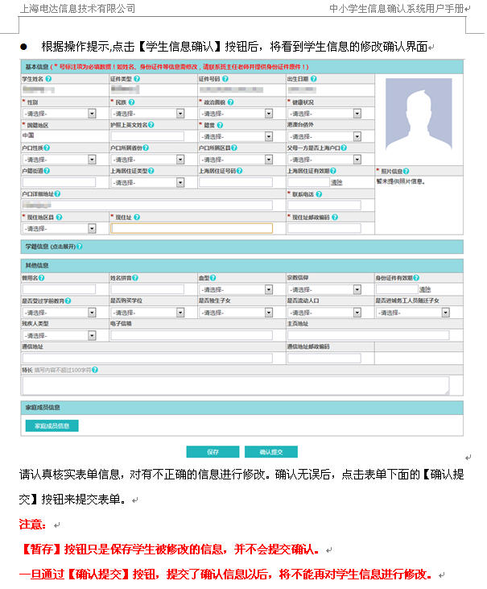487x589 pixels.
Task: Click the help icon next to 证件类型
Action: [x=137, y=79]
